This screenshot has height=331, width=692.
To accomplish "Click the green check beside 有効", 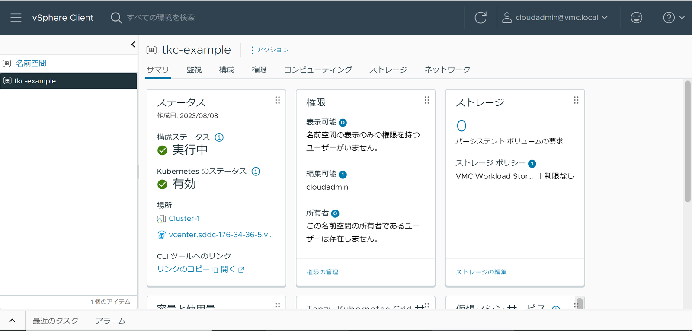I will 162,185.
